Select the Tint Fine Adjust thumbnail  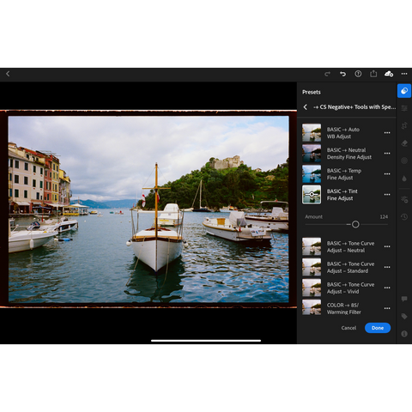tap(312, 195)
